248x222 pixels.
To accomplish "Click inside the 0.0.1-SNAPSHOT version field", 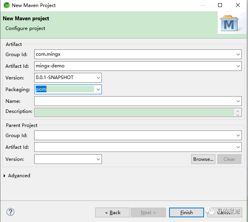I will pyautogui.click(x=68, y=78).
